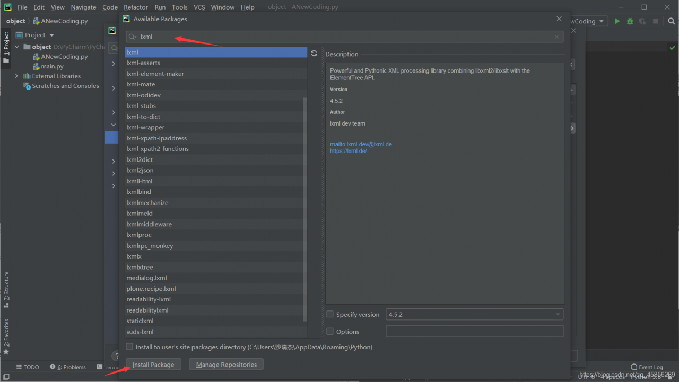
Task: Select the lxmlmiddleware package
Action: [214, 224]
